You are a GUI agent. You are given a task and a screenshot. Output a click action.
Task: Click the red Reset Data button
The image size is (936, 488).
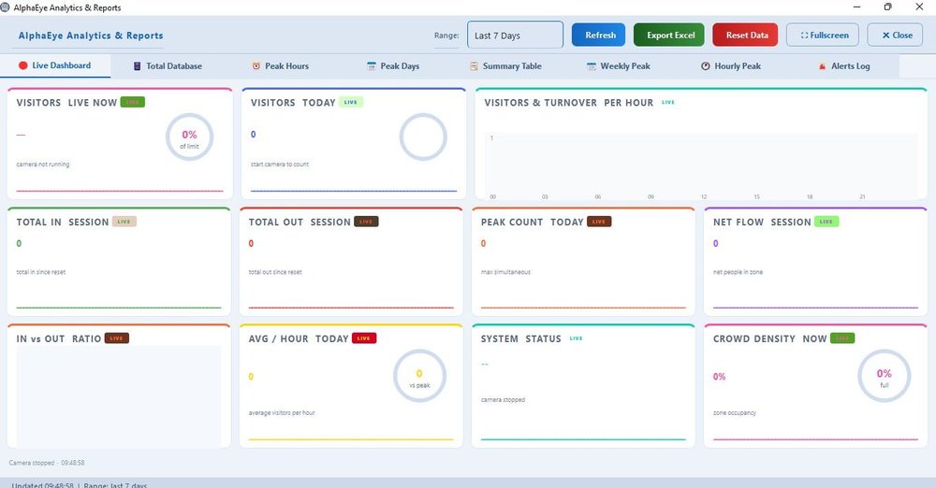[745, 36]
